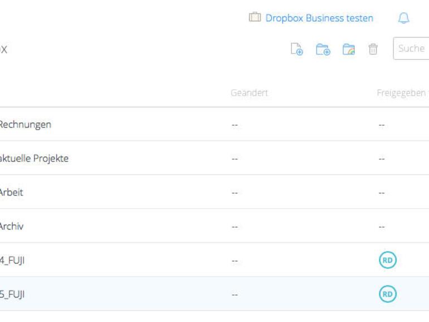
Task: Sort by the Freigegeben column header
Action: pos(401,93)
